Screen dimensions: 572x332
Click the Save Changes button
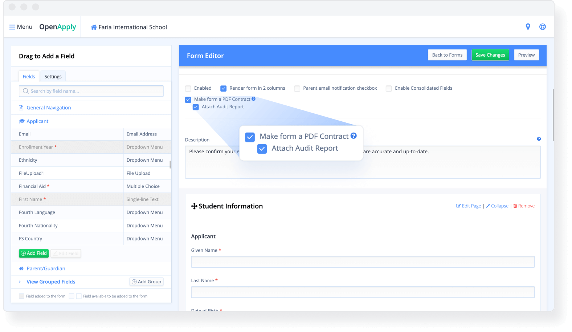coord(490,55)
